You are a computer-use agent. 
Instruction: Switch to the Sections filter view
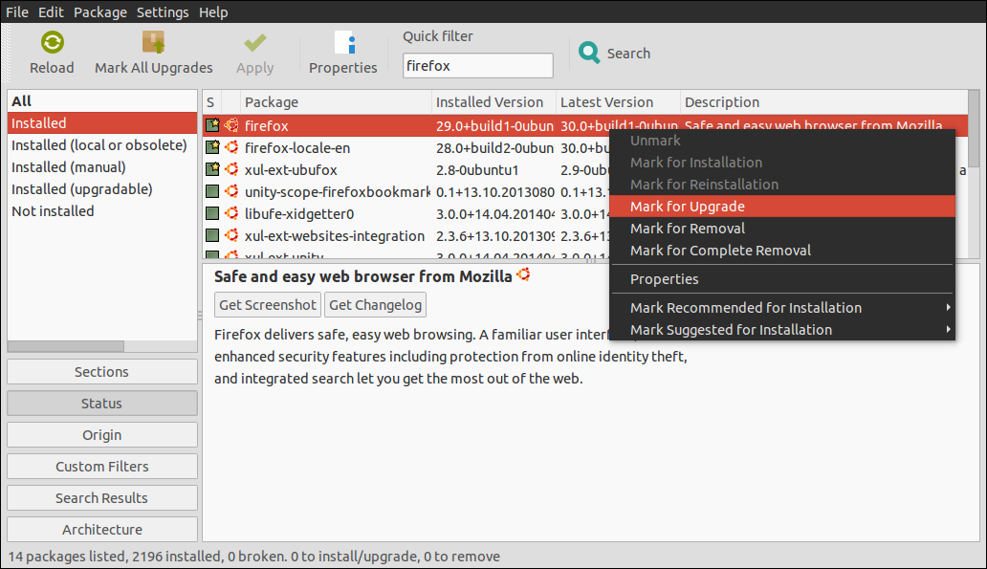pos(102,372)
